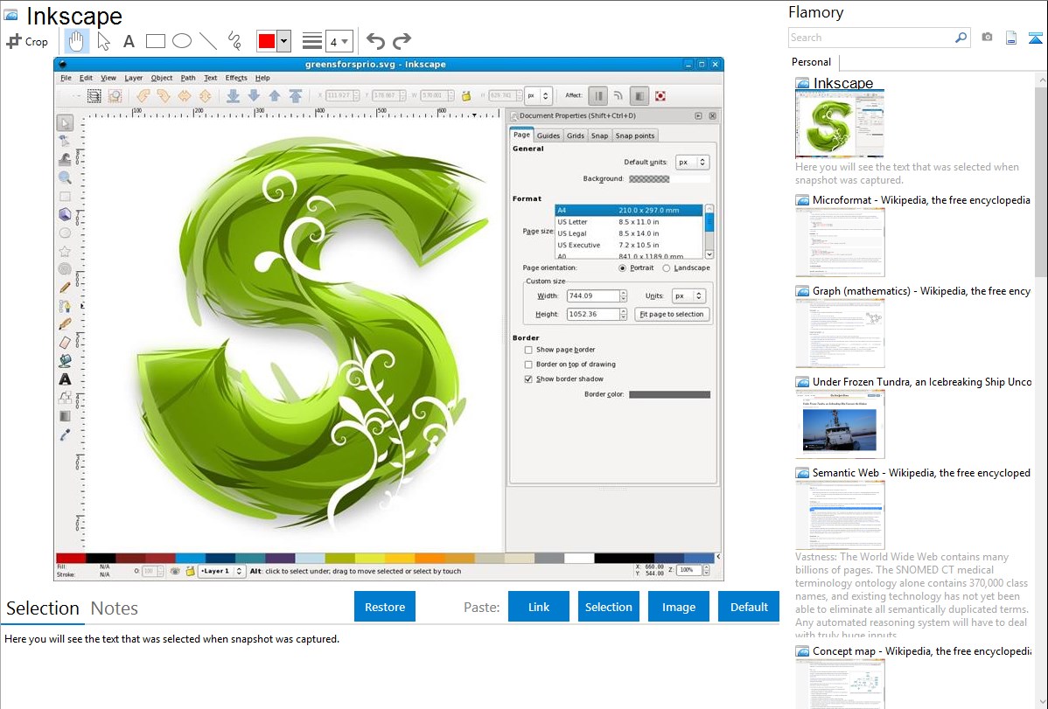Viewport: 1048px width, 709px height.
Task: Choose the Inkscape tweak tool
Action: pos(65,159)
